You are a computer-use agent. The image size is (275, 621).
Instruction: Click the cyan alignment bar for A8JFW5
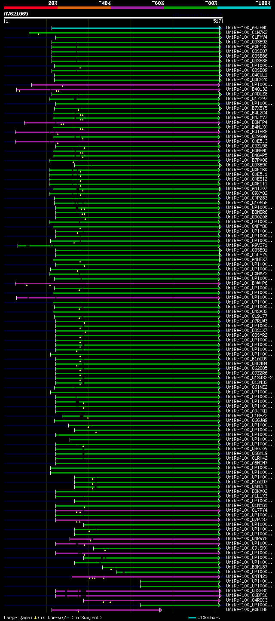[135, 28]
